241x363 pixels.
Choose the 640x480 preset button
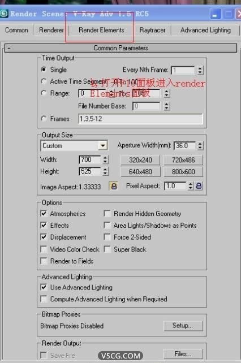point(140,172)
